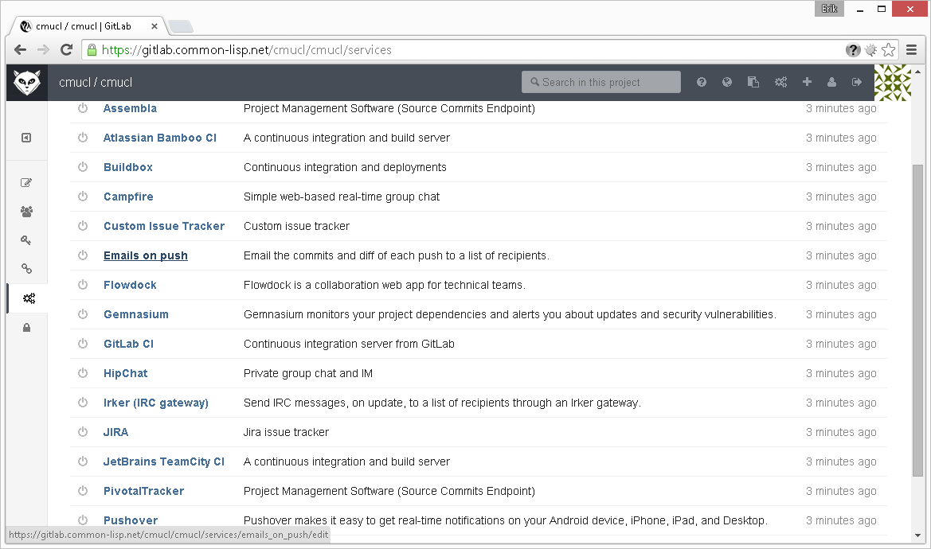Open the snippets icon in header

tap(753, 82)
